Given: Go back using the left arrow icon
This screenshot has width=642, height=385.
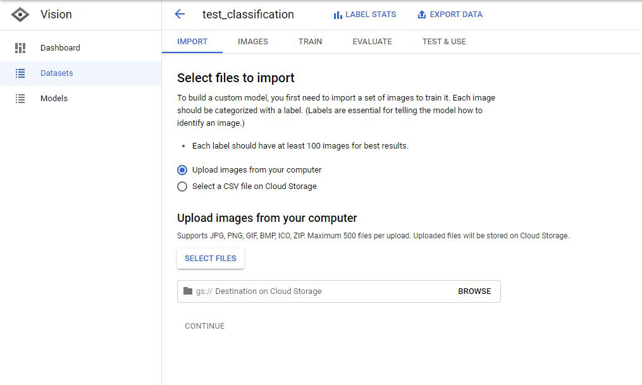Looking at the screenshot, I should pyautogui.click(x=180, y=15).
